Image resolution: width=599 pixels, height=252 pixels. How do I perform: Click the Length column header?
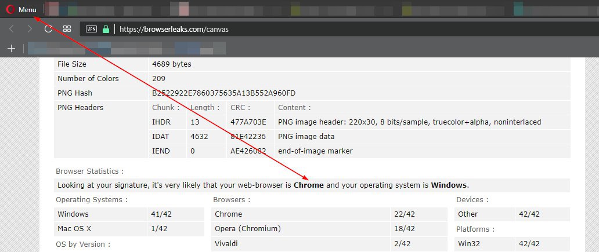(205, 108)
